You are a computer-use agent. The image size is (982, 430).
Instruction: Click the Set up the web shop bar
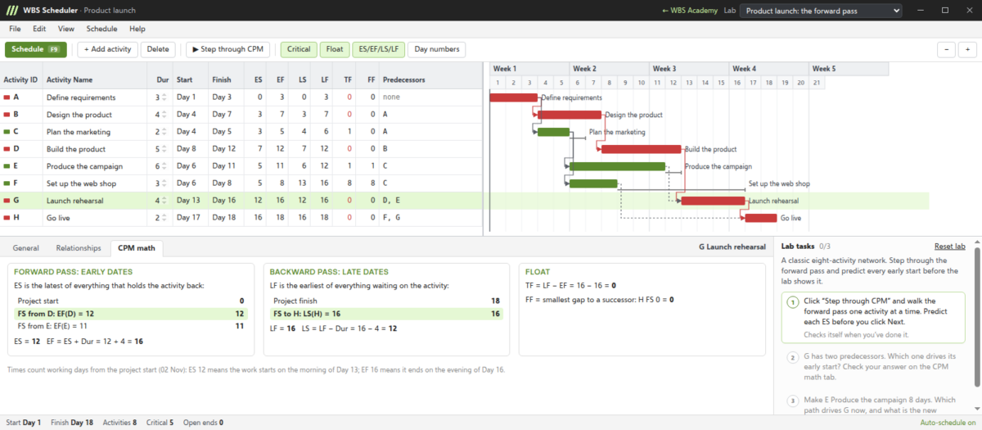(x=593, y=183)
